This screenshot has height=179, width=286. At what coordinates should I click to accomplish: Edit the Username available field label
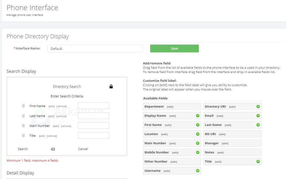(167, 171)
